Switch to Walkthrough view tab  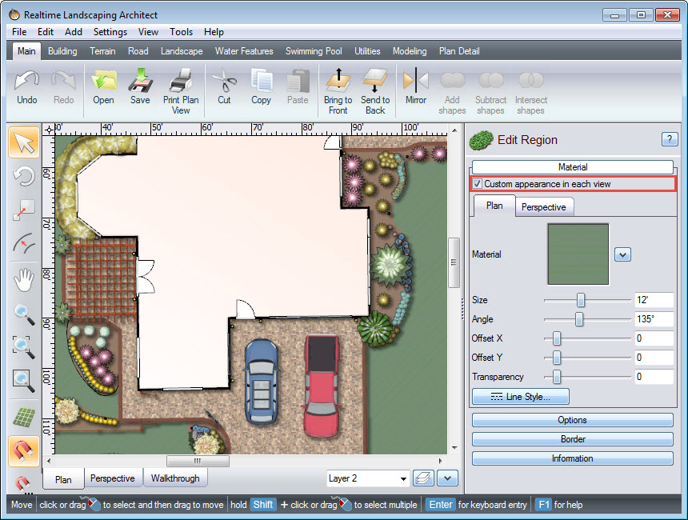(175, 478)
